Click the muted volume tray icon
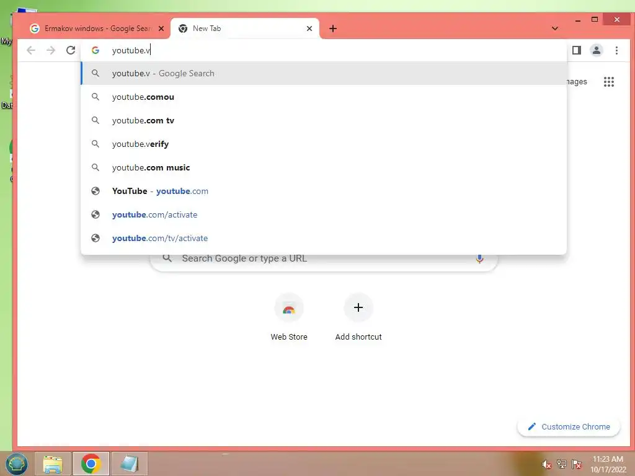This screenshot has height=476, width=635. coord(547,464)
